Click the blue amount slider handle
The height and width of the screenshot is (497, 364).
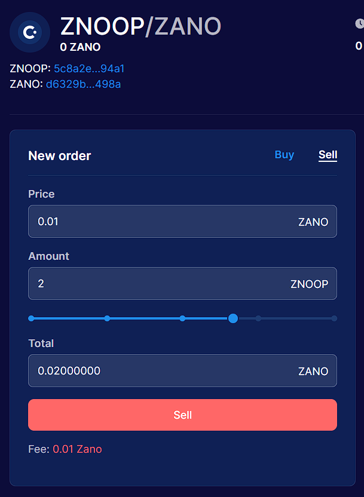(233, 318)
